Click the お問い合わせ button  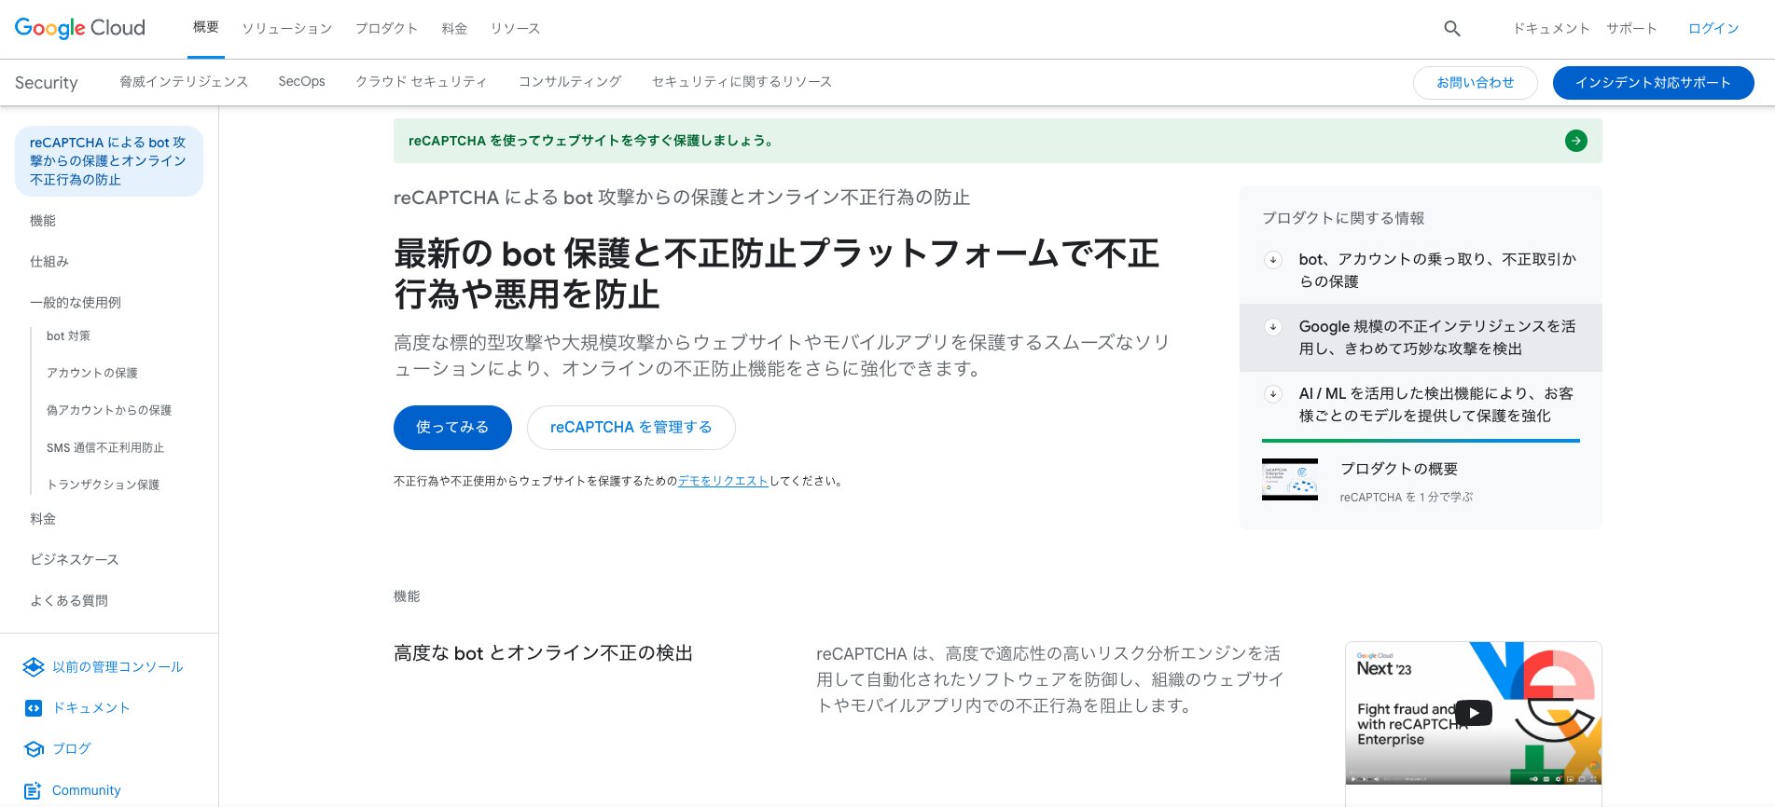pos(1476,83)
